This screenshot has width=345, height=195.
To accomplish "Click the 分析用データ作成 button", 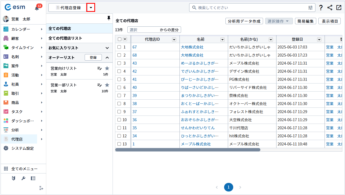I will 244,21.
